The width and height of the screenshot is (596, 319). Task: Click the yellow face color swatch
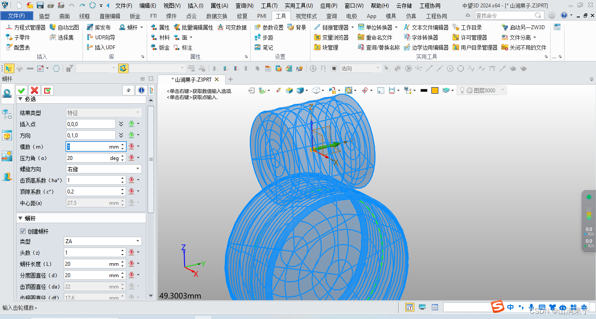point(434,90)
